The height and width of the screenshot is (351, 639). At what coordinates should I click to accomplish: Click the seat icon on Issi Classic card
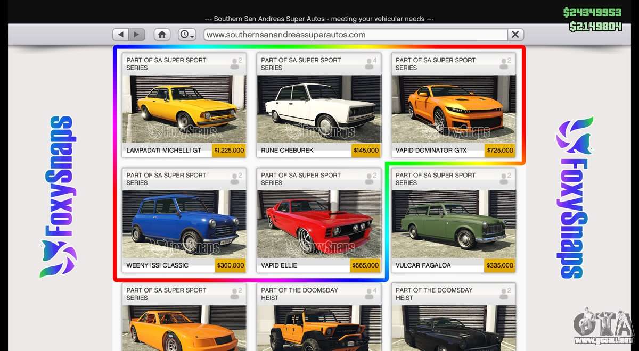pos(236,179)
